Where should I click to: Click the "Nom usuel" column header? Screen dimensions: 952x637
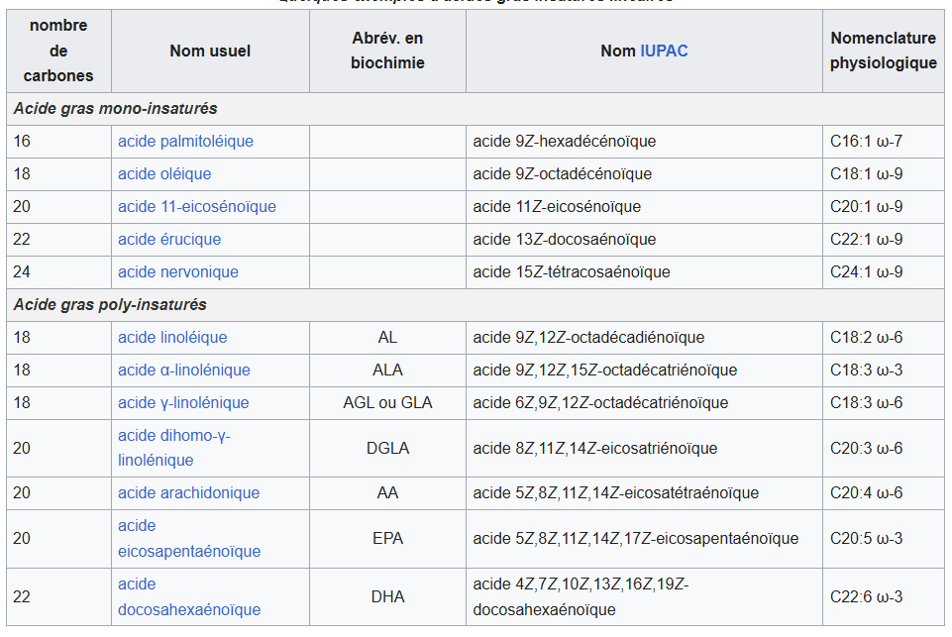(210, 51)
